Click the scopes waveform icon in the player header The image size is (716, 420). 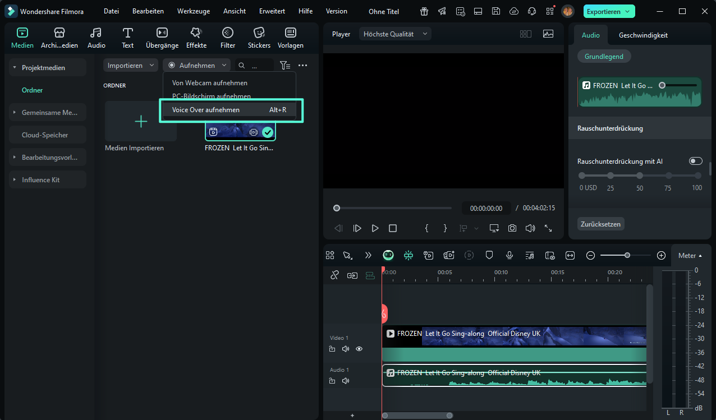coord(548,34)
